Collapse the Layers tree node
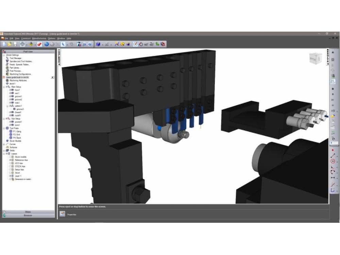Viewport: 340px width, 255px height. (4, 154)
